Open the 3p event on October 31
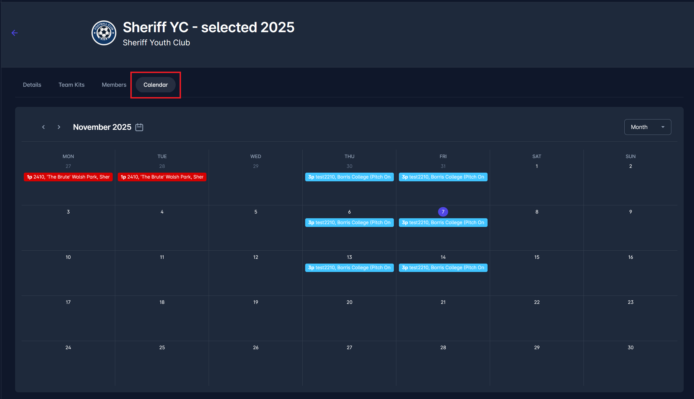 443,177
